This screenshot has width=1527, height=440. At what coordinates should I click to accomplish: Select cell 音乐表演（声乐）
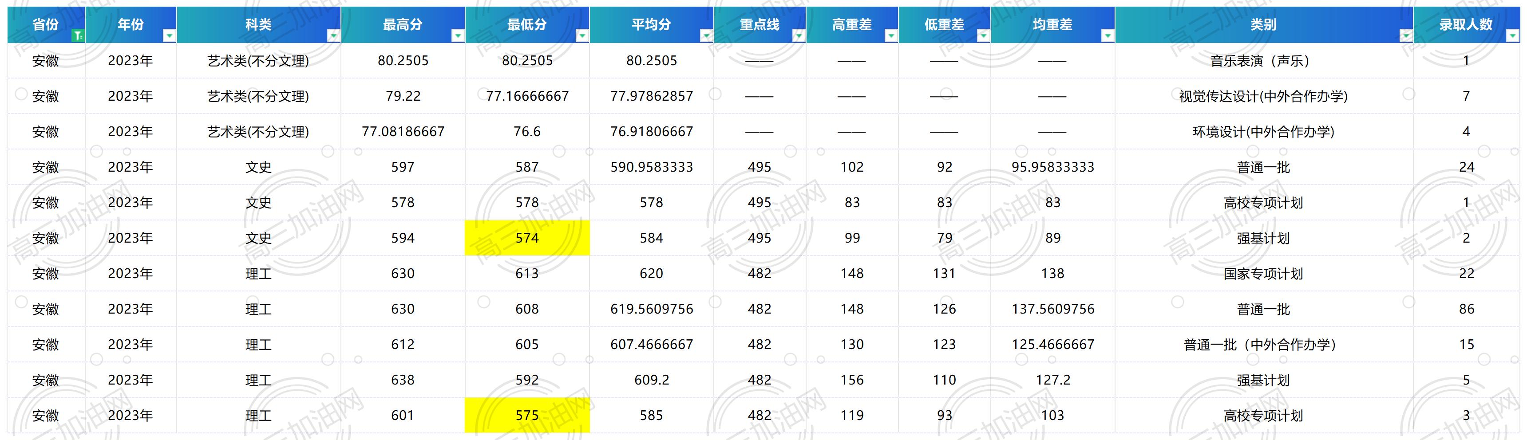1264,60
